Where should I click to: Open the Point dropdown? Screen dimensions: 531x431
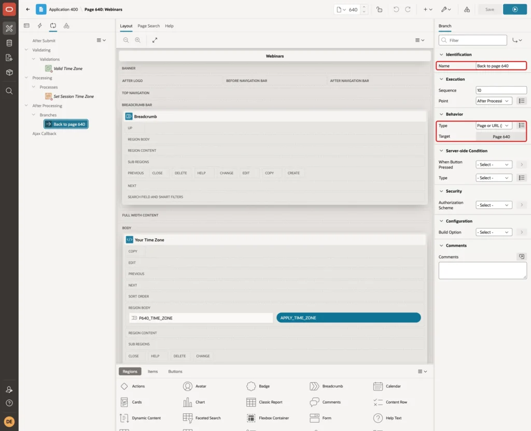pyautogui.click(x=494, y=101)
